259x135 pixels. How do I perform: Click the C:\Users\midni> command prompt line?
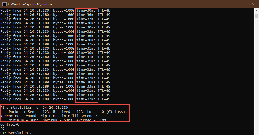coord(16,133)
